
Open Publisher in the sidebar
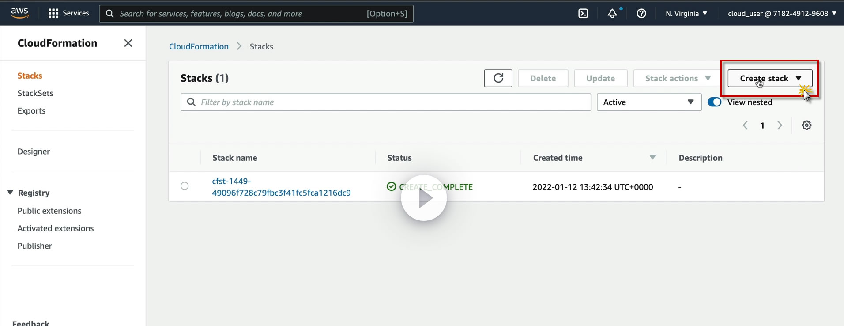click(35, 246)
